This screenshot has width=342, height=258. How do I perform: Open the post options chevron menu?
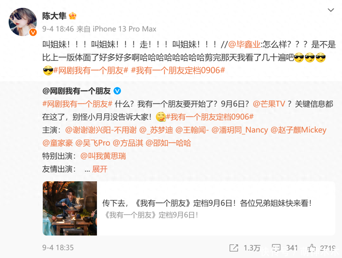pos(331,10)
